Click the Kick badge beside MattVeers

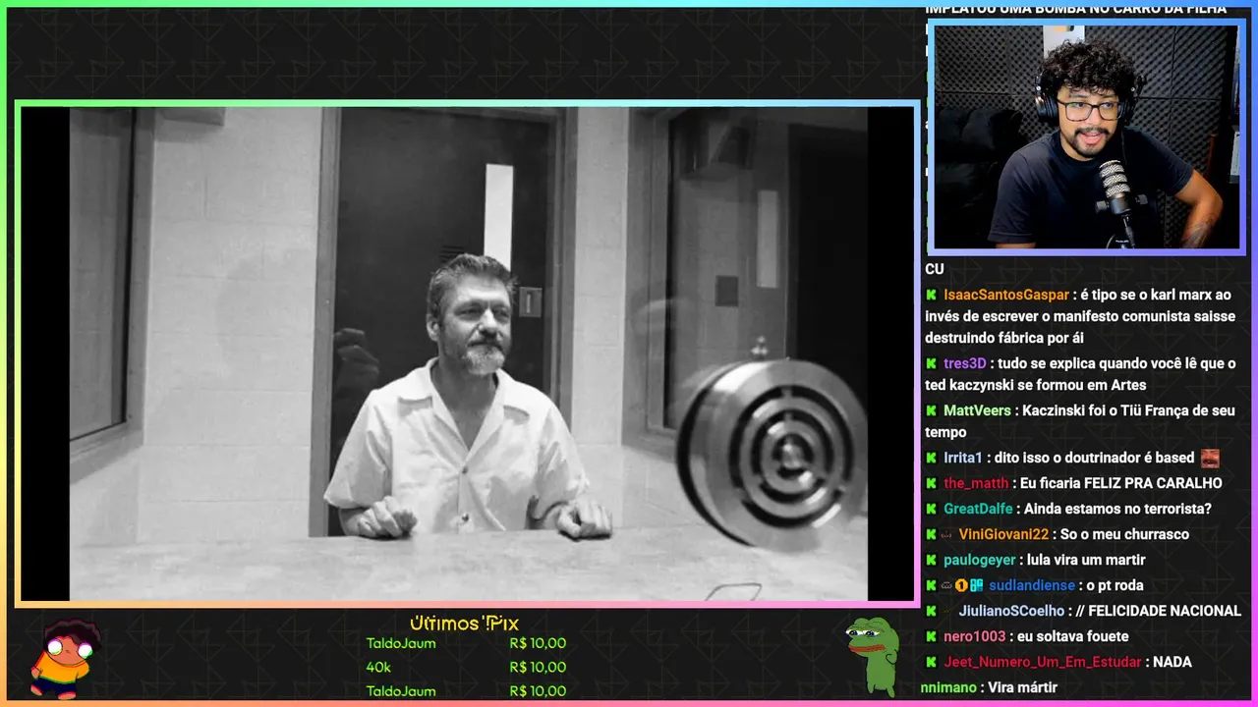931,410
